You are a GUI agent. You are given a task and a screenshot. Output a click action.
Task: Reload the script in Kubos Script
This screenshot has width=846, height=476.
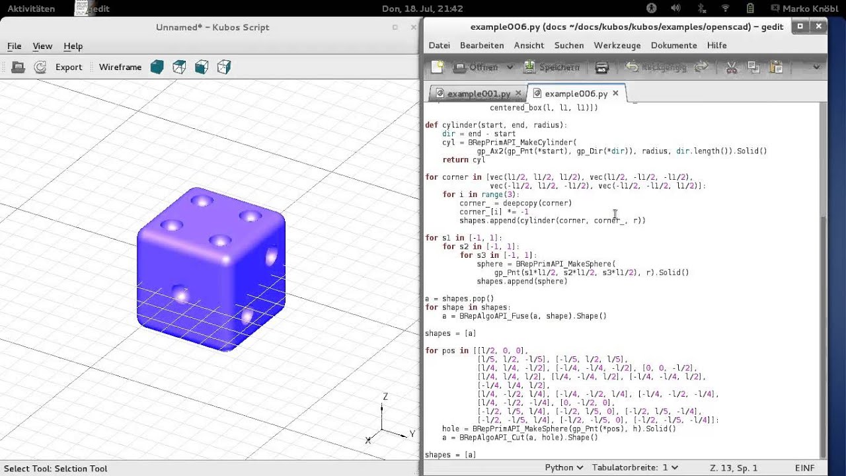(40, 67)
